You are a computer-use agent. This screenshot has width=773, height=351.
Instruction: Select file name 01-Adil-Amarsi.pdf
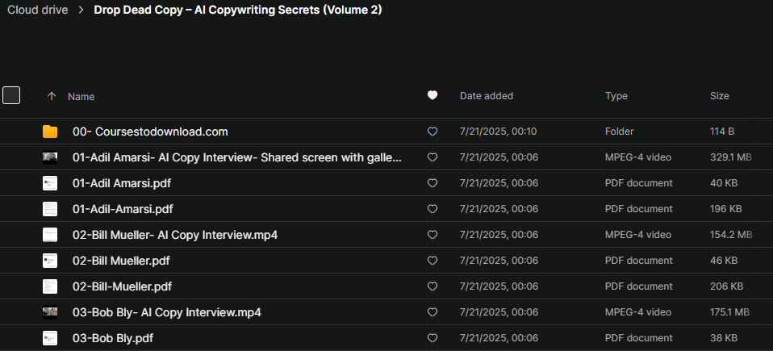[x=123, y=209]
